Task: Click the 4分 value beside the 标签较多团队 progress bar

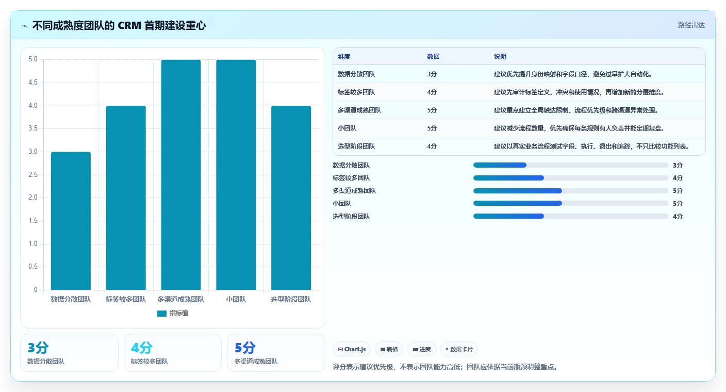Action: [x=678, y=178]
